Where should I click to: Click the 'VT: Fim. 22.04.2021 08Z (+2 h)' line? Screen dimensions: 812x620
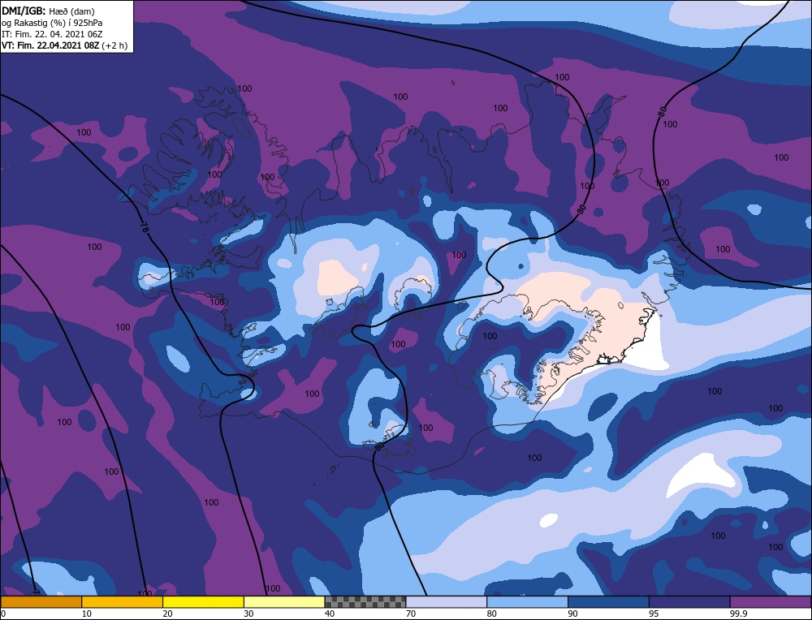coord(64,45)
